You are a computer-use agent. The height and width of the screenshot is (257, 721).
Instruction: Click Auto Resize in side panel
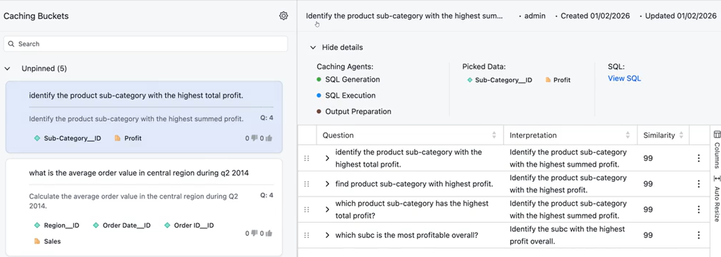(x=717, y=199)
